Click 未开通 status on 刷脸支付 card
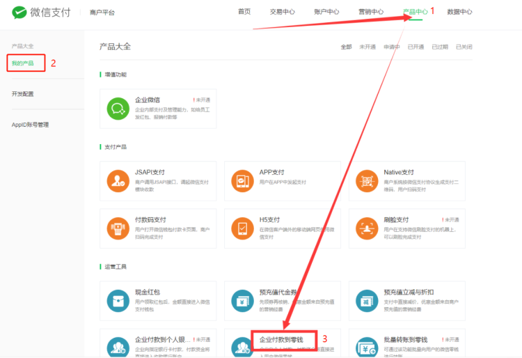 pyautogui.click(x=450, y=220)
